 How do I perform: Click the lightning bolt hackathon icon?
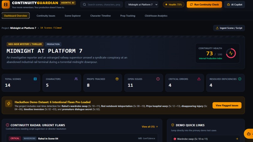click(9, 104)
